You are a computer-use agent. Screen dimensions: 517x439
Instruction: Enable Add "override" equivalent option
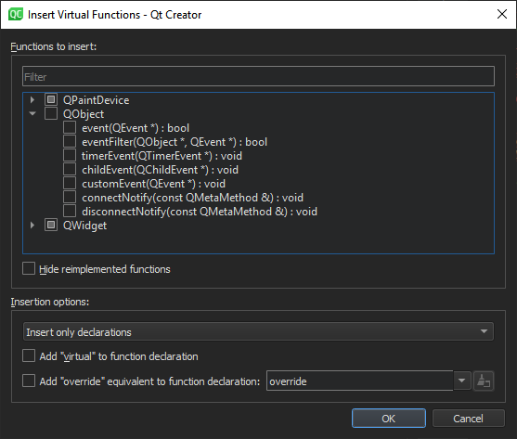(29, 381)
